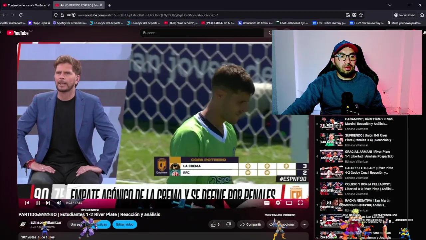
Task: Close the PARTIDO COPERO browser tab
Action: click(101, 5)
